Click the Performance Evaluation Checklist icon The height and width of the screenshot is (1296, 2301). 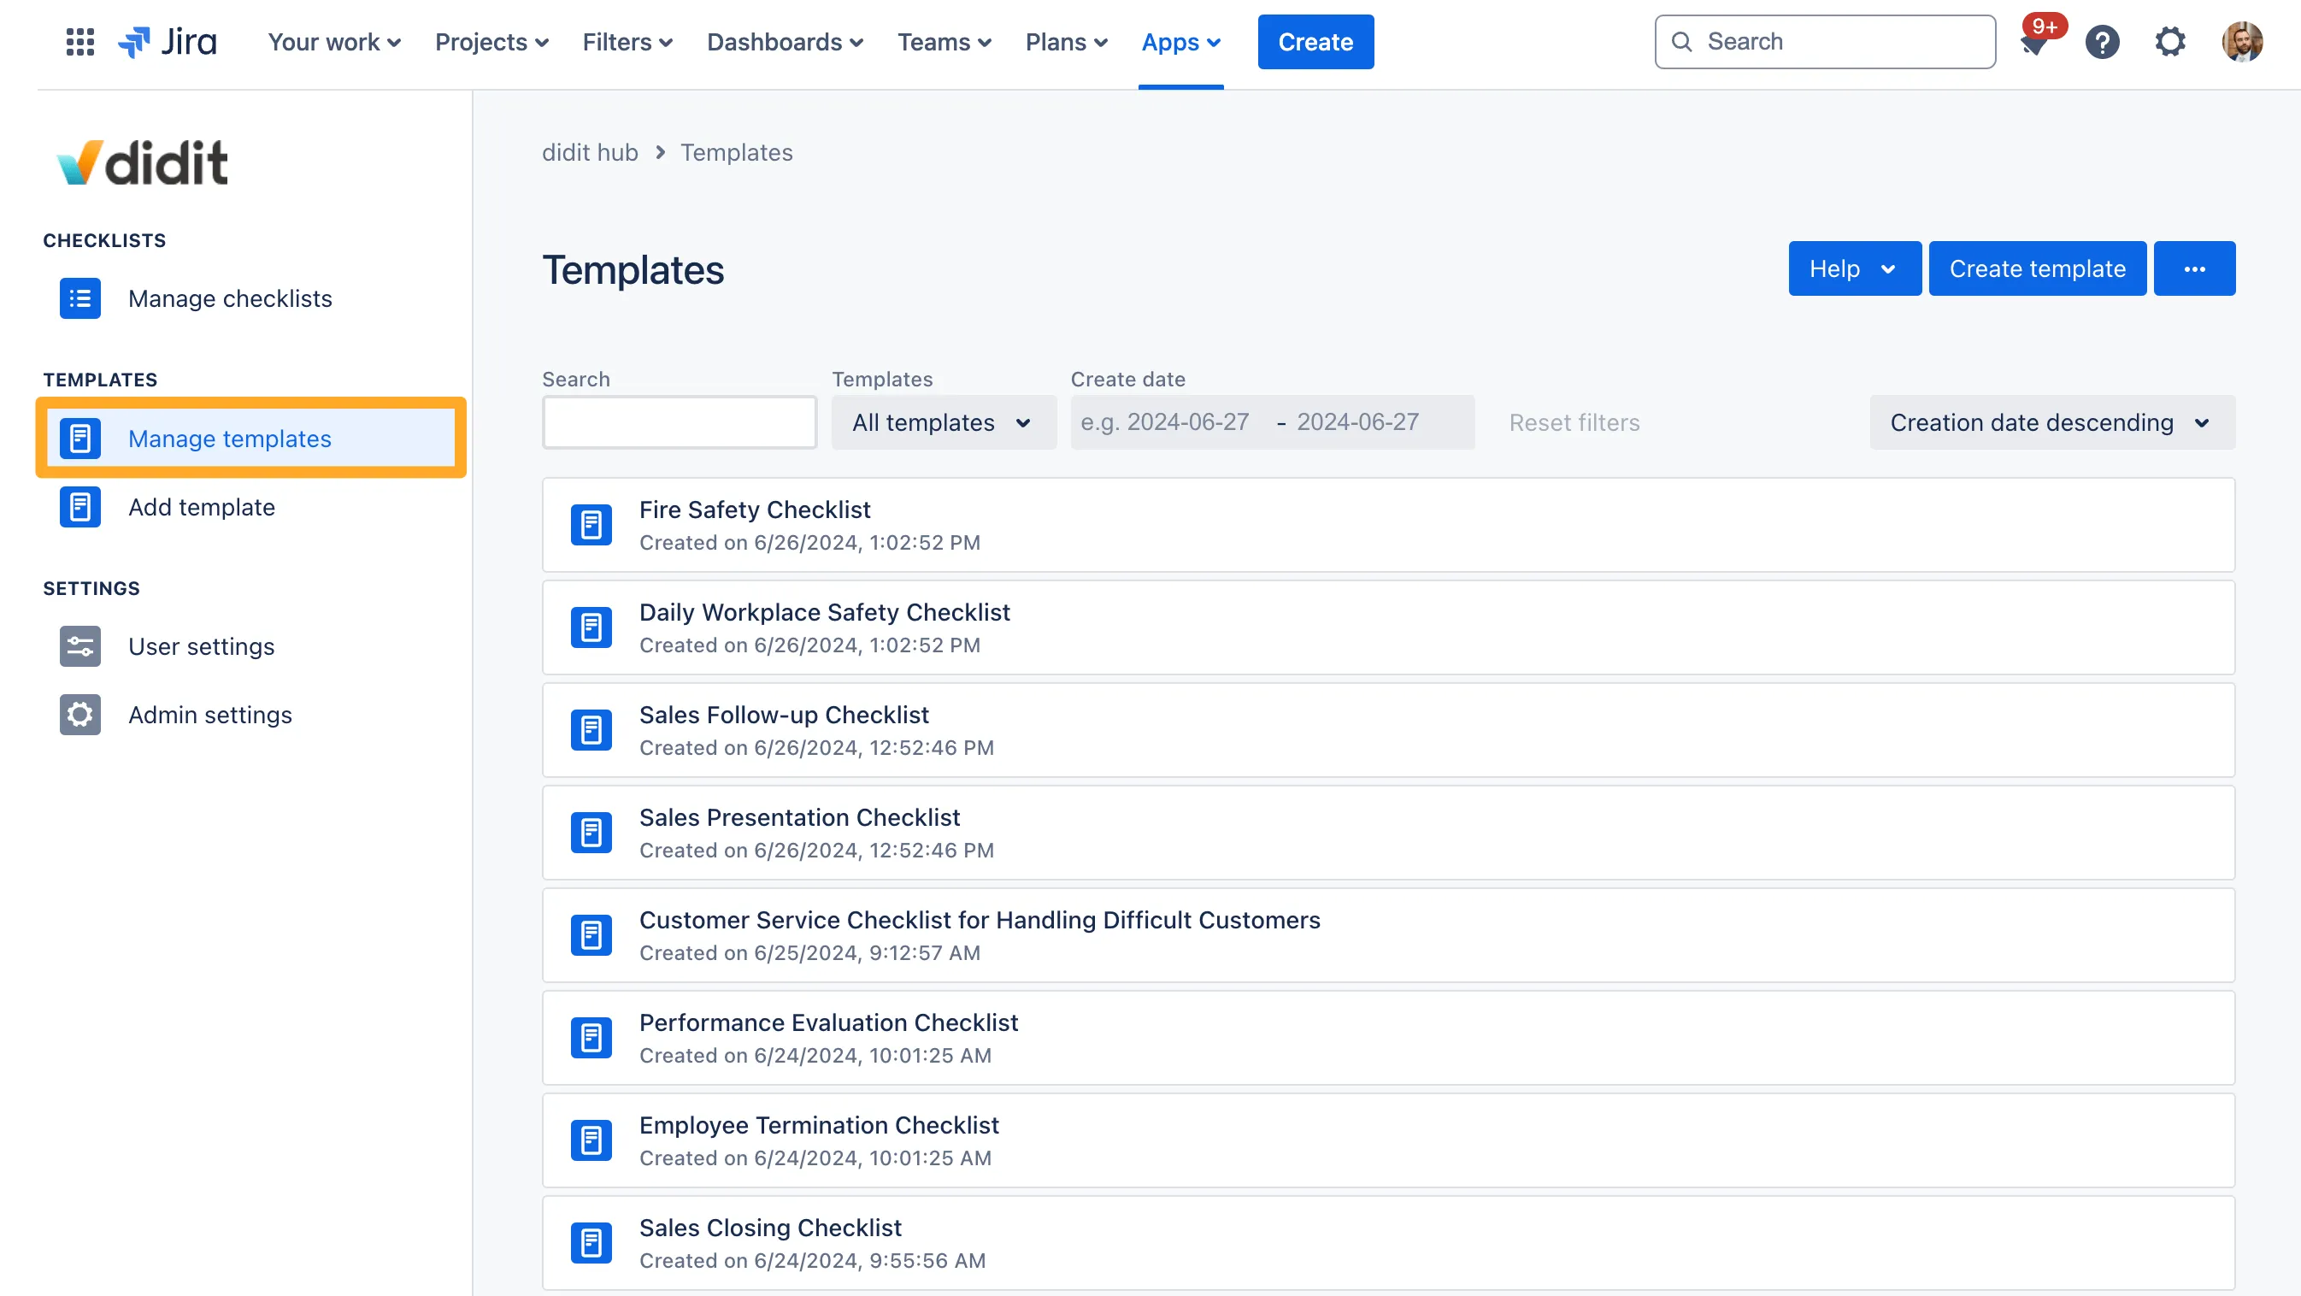click(x=591, y=1039)
